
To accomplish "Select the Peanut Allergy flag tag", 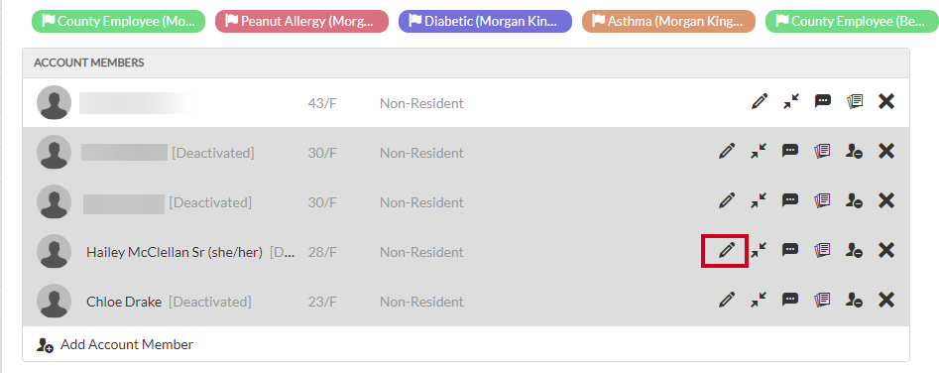I will [301, 22].
